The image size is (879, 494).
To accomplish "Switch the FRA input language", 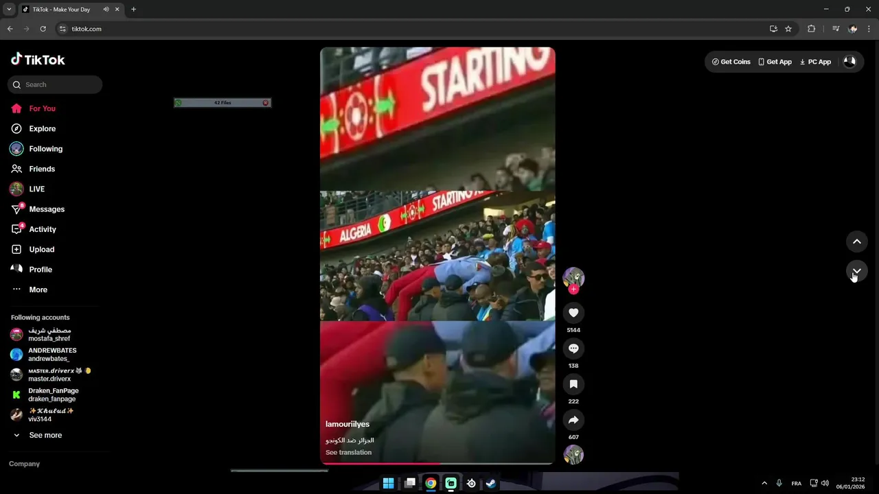I will [x=796, y=483].
